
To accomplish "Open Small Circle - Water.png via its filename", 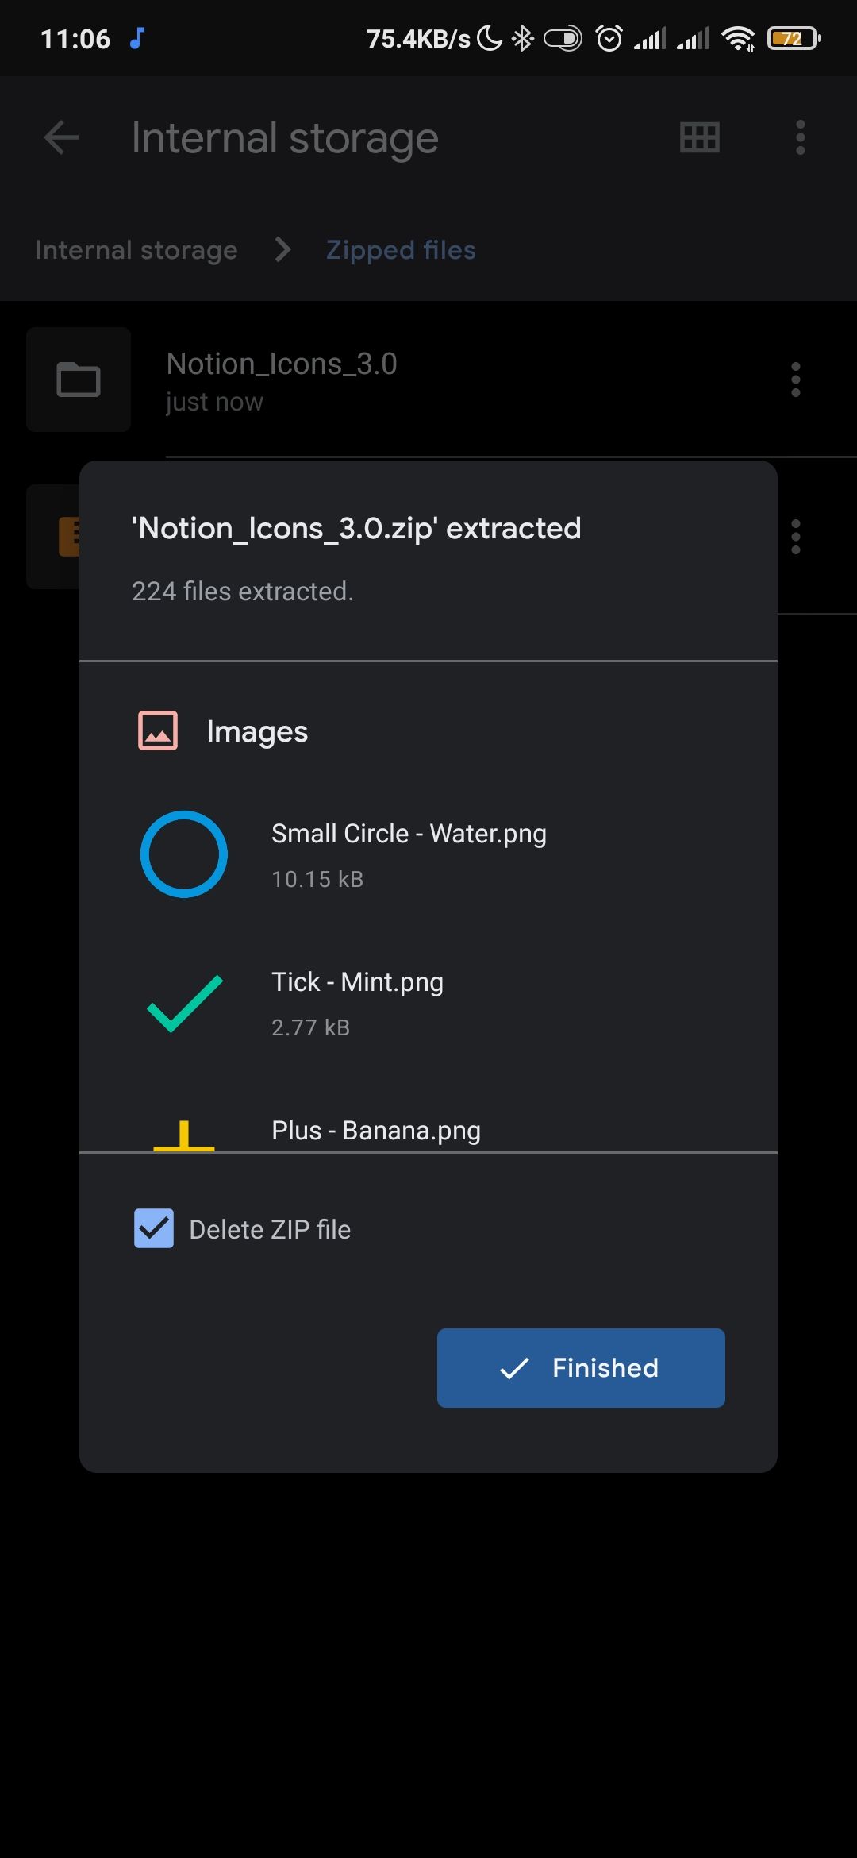I will 409,833.
